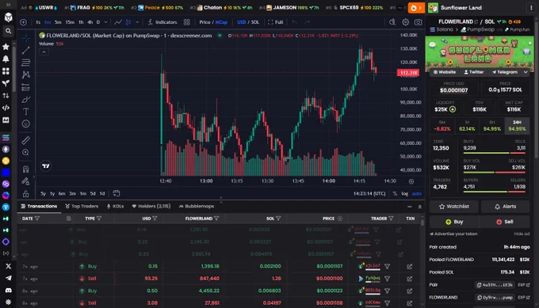Switch chart currency to SOL

click(255, 22)
